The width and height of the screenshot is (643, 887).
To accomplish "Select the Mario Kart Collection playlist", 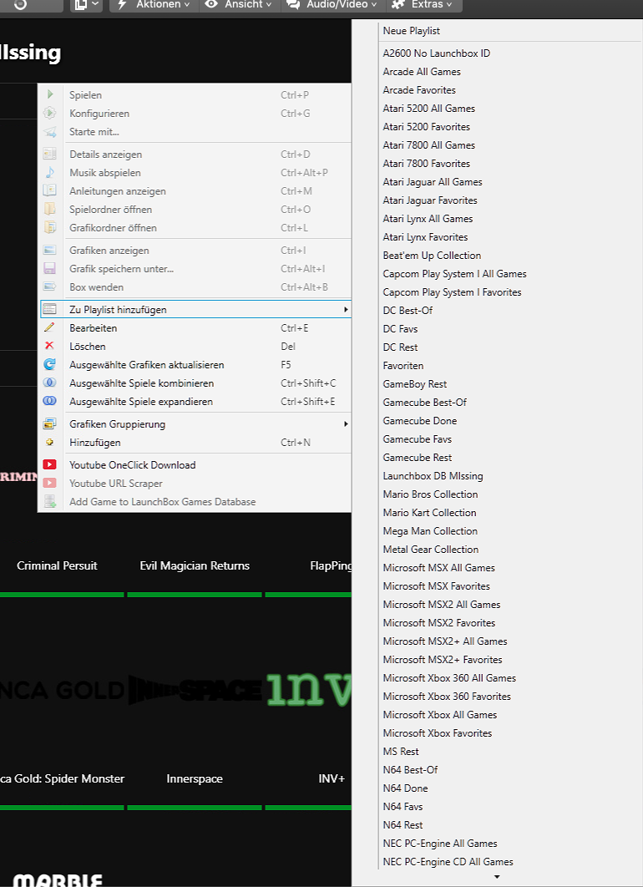I will [429, 513].
